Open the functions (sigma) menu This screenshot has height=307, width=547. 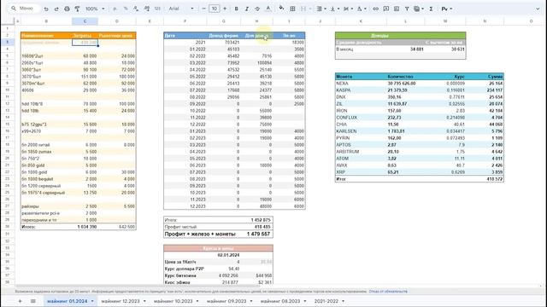coord(431,9)
